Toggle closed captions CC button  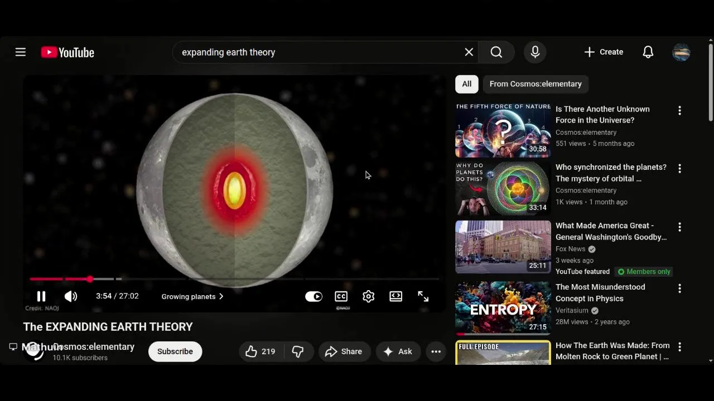[x=341, y=296]
